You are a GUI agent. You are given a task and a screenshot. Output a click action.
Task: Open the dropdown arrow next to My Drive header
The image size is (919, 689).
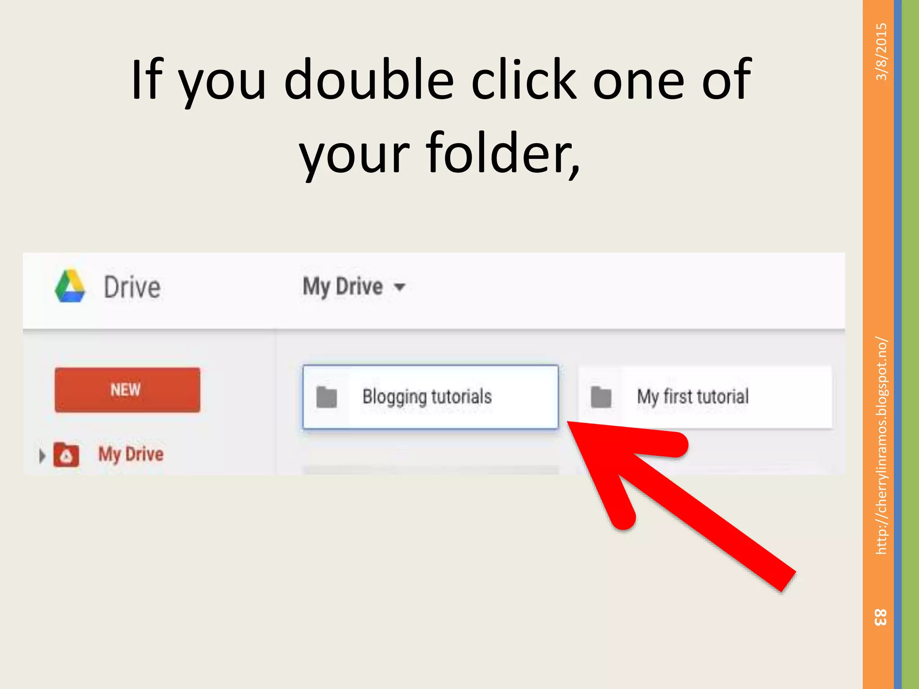coord(399,287)
